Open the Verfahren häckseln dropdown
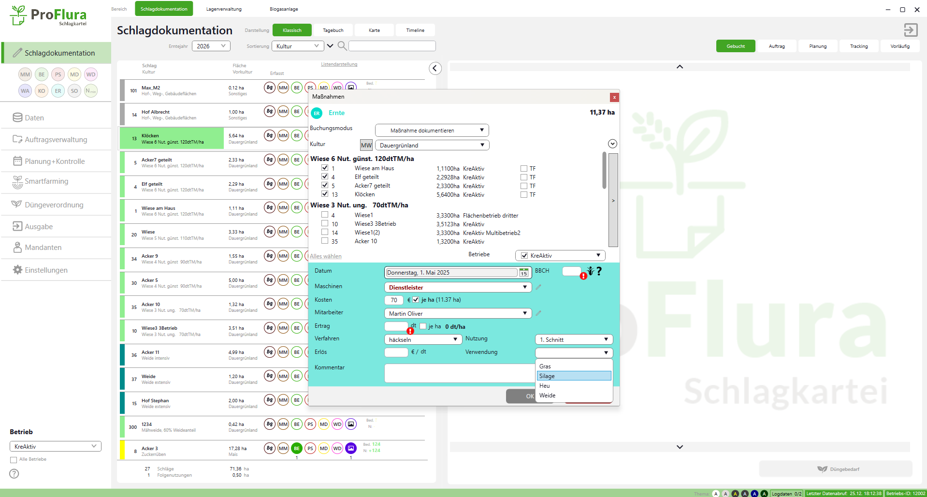The height and width of the screenshot is (497, 927). (422, 340)
